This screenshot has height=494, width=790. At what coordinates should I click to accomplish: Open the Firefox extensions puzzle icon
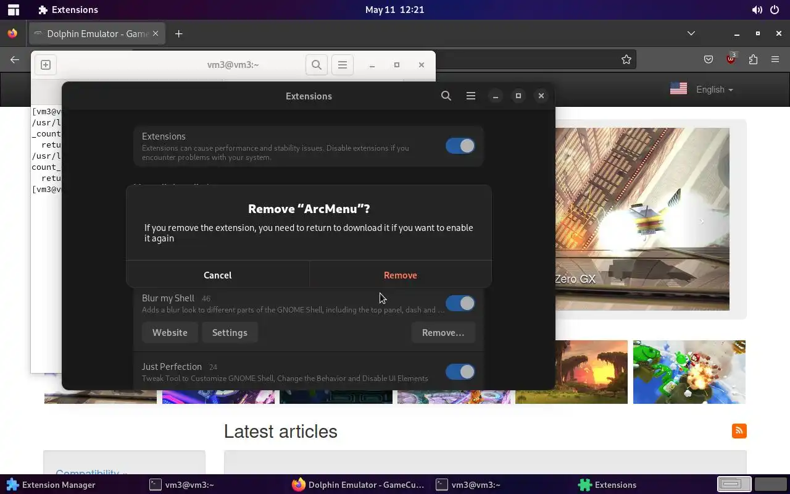pos(753,59)
